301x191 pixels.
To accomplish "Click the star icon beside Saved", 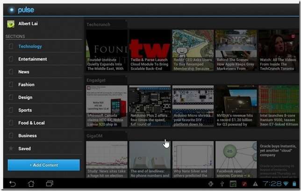I will pyautogui.click(x=11, y=148).
